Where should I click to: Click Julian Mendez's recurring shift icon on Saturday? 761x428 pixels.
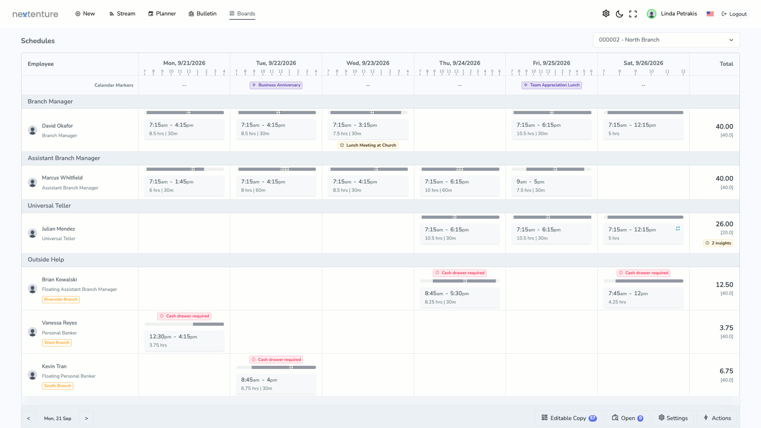[x=678, y=228]
